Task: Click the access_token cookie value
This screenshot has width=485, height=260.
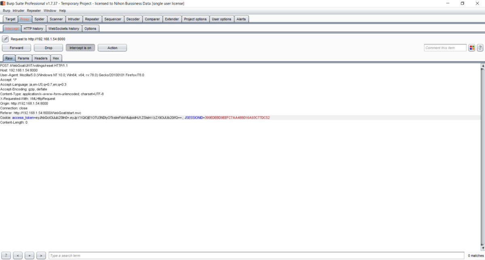Action: pyautogui.click(x=109, y=118)
